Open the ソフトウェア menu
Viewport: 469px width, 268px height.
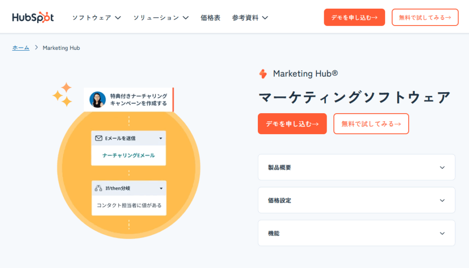point(97,18)
